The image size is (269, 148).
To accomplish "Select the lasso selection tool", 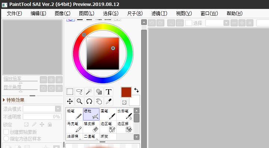I will pyautogui.click(x=79, y=91).
